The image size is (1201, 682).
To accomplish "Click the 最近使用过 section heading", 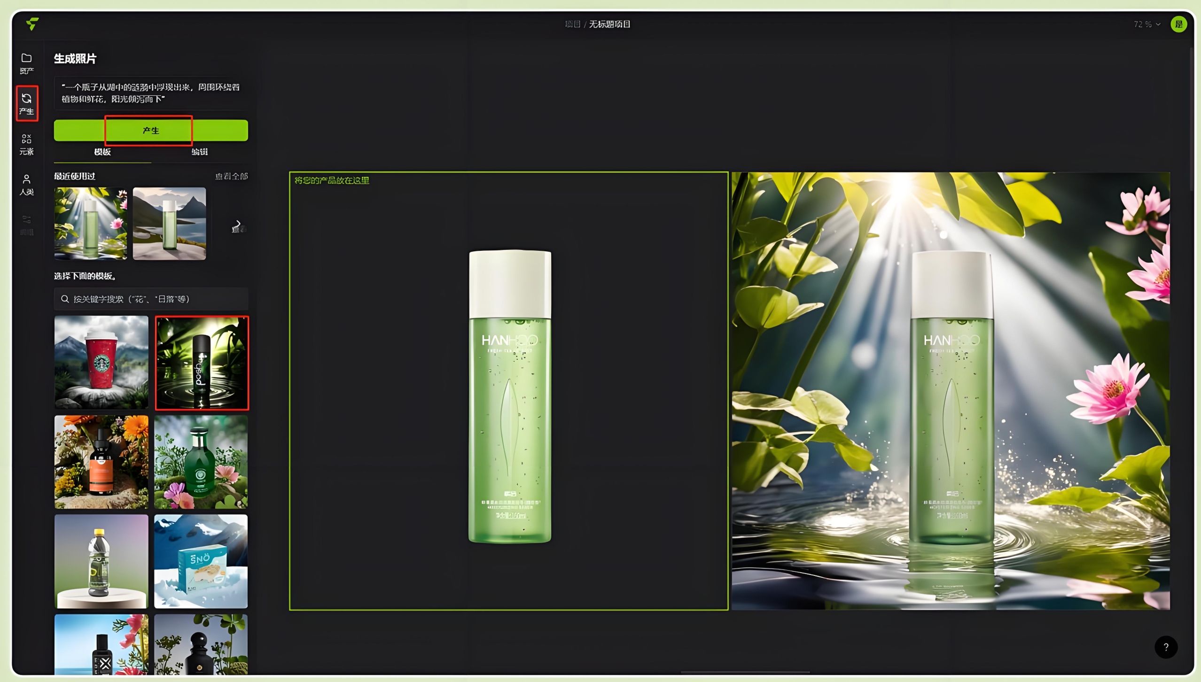I will [75, 176].
